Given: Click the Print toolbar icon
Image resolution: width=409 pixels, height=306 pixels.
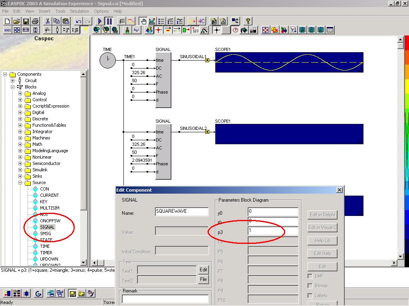Looking at the screenshot, I should pos(35,21).
